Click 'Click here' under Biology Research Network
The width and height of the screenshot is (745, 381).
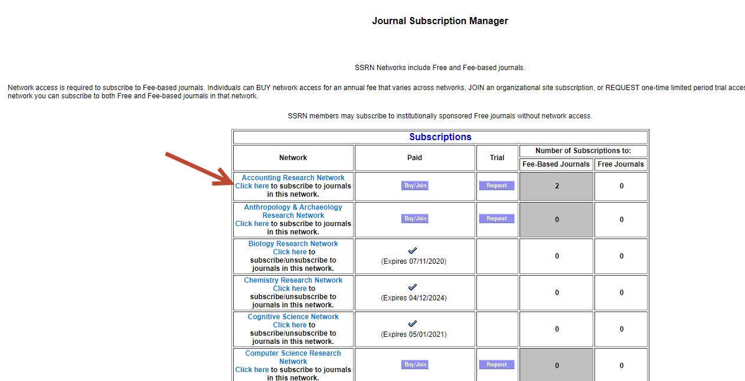(290, 252)
